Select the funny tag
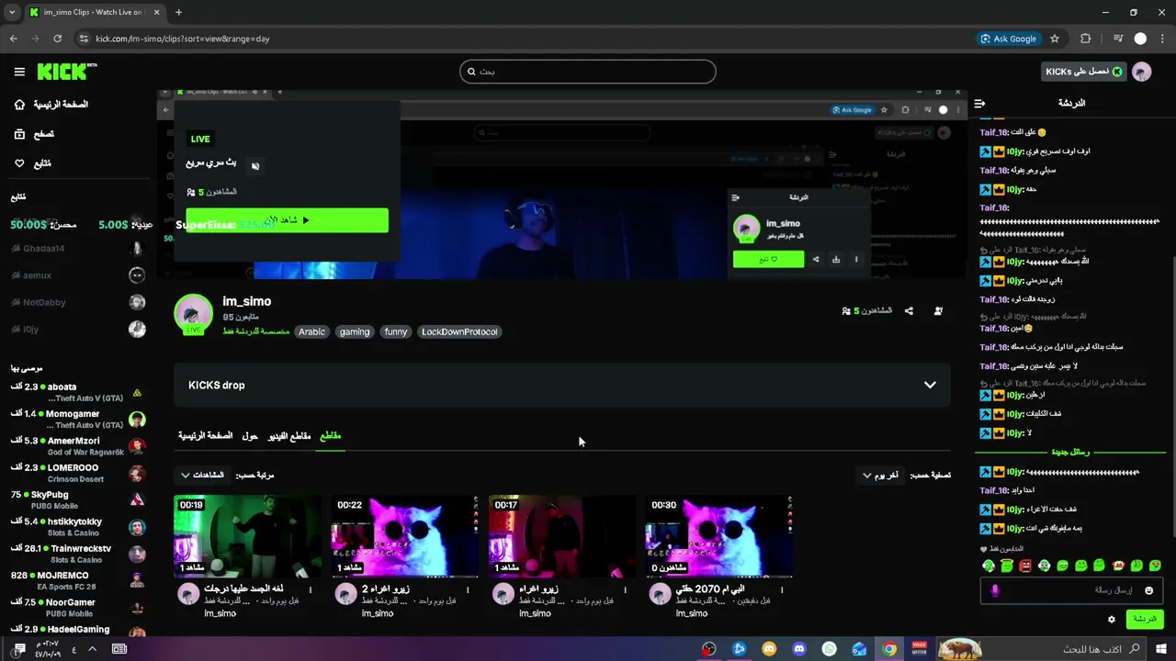 (396, 332)
